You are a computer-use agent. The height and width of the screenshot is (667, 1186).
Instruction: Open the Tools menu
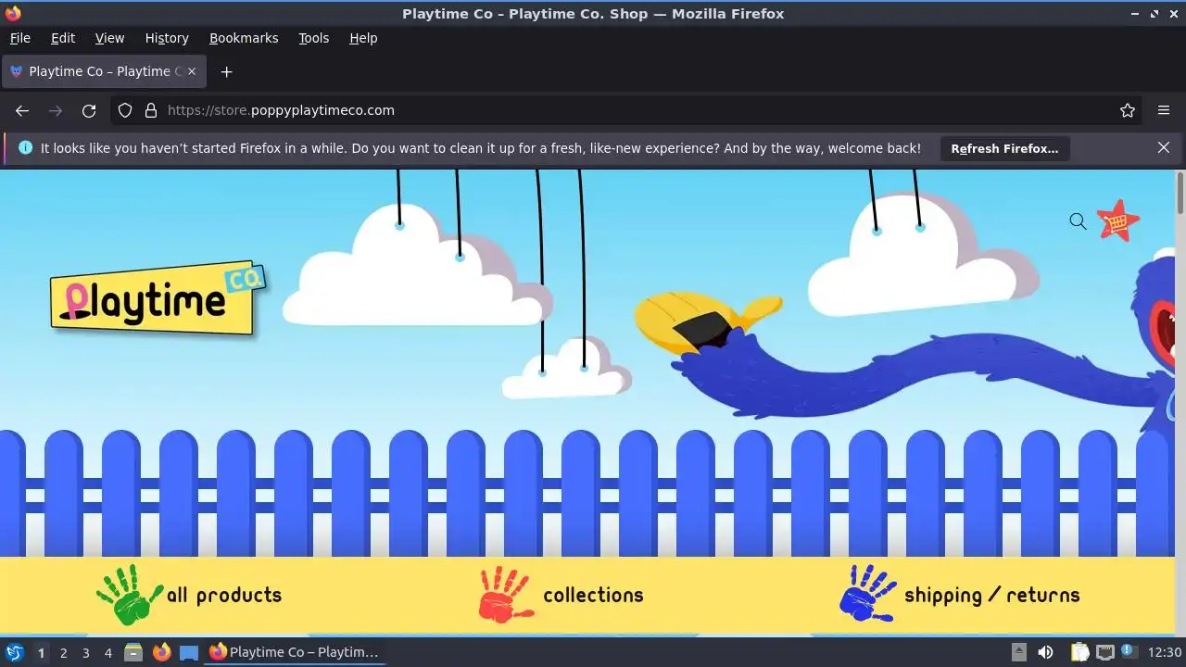[313, 38]
